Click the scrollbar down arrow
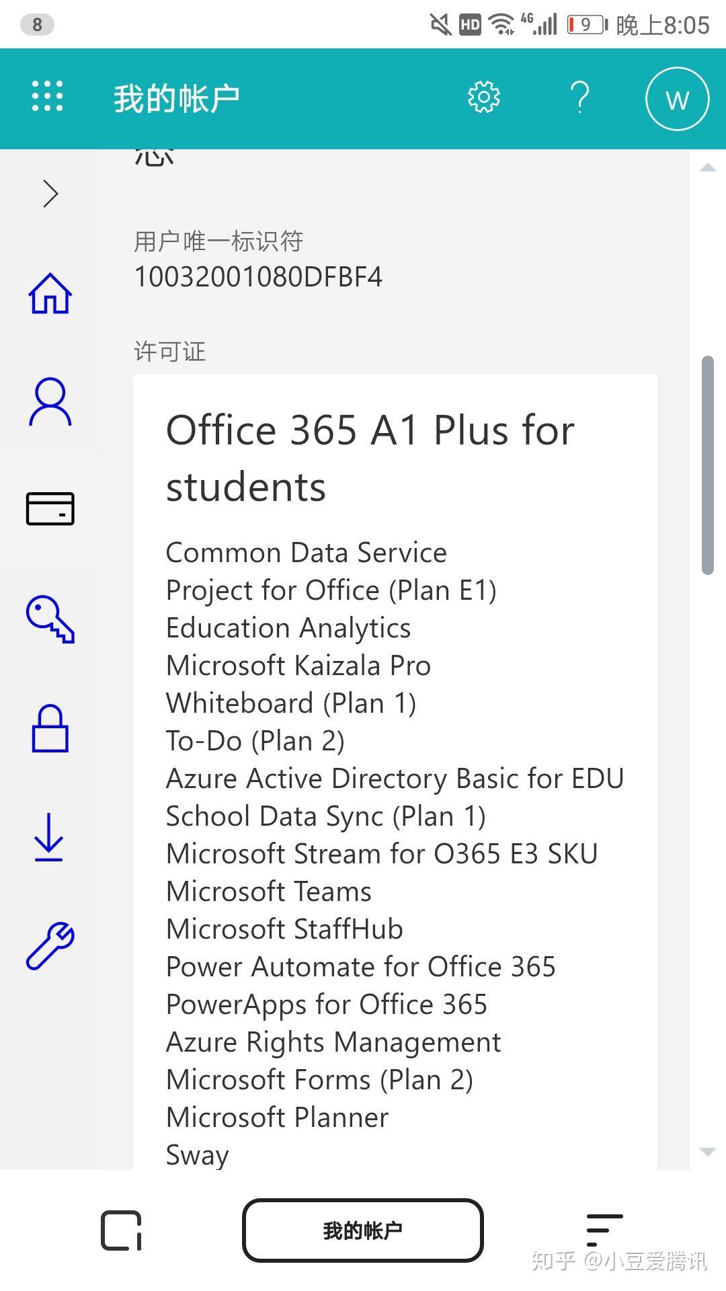 coord(708,1152)
